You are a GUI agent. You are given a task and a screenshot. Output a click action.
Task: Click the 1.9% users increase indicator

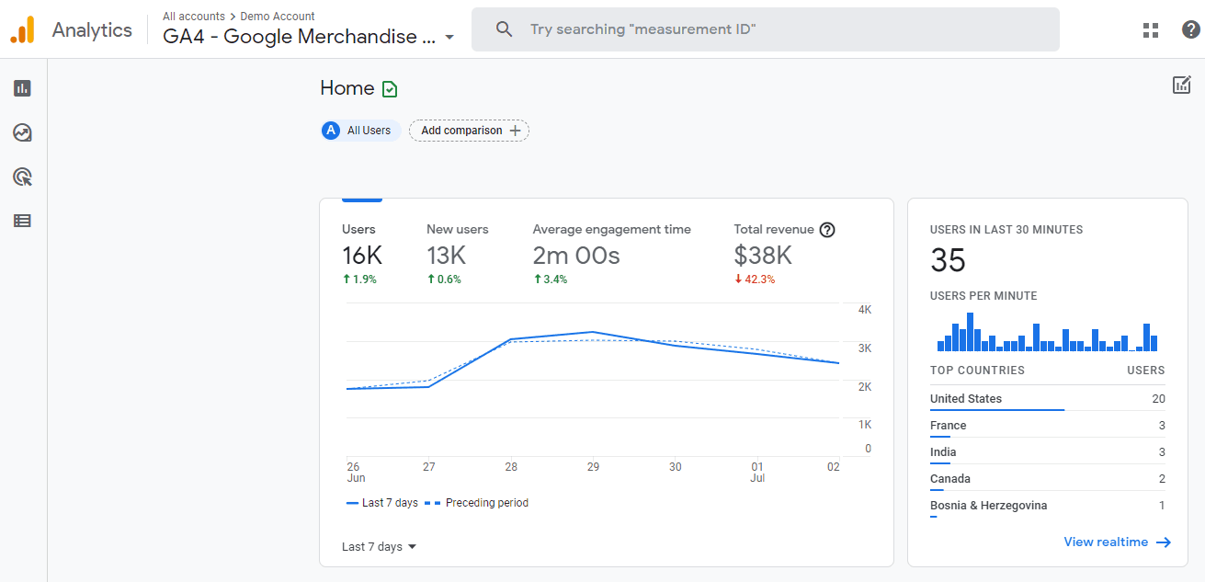[359, 280]
